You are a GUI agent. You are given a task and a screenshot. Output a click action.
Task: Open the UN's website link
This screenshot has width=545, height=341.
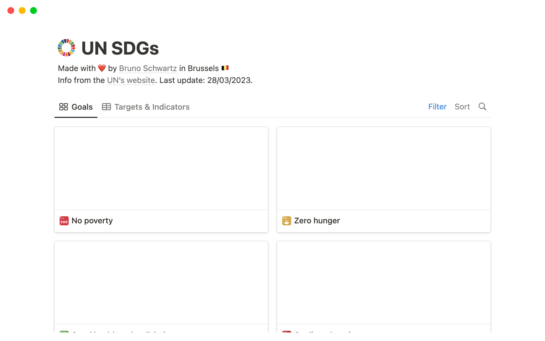coord(131,80)
